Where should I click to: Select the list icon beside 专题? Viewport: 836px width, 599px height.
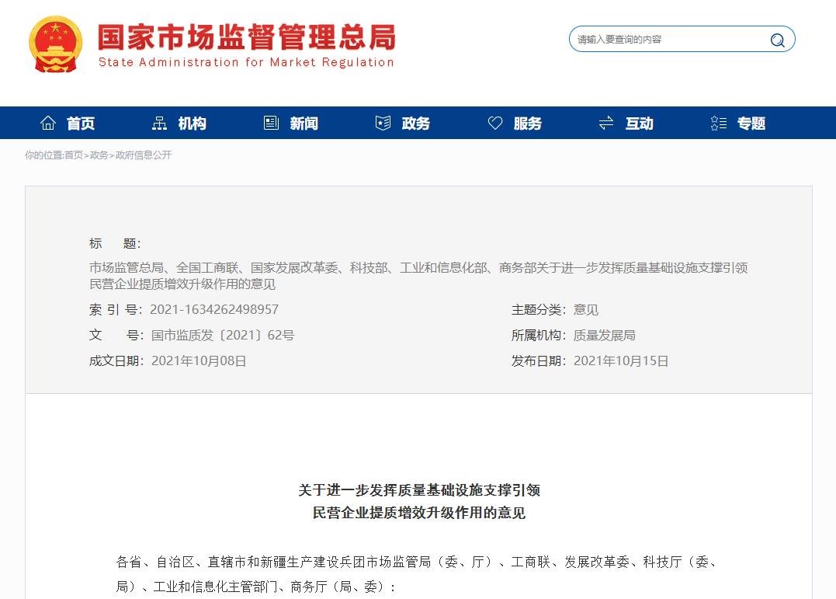tap(717, 122)
